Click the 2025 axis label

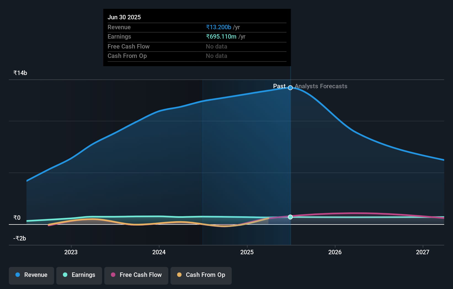(247, 252)
